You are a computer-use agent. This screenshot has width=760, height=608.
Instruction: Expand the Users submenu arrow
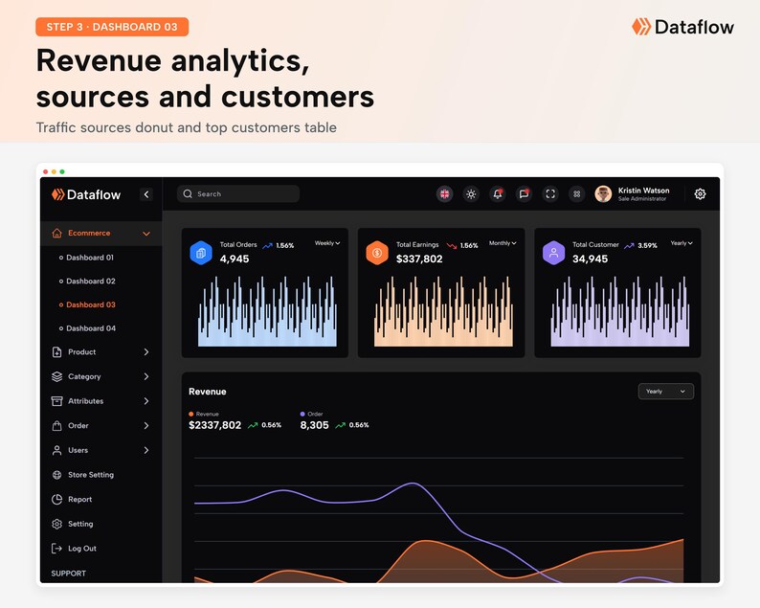pos(146,450)
